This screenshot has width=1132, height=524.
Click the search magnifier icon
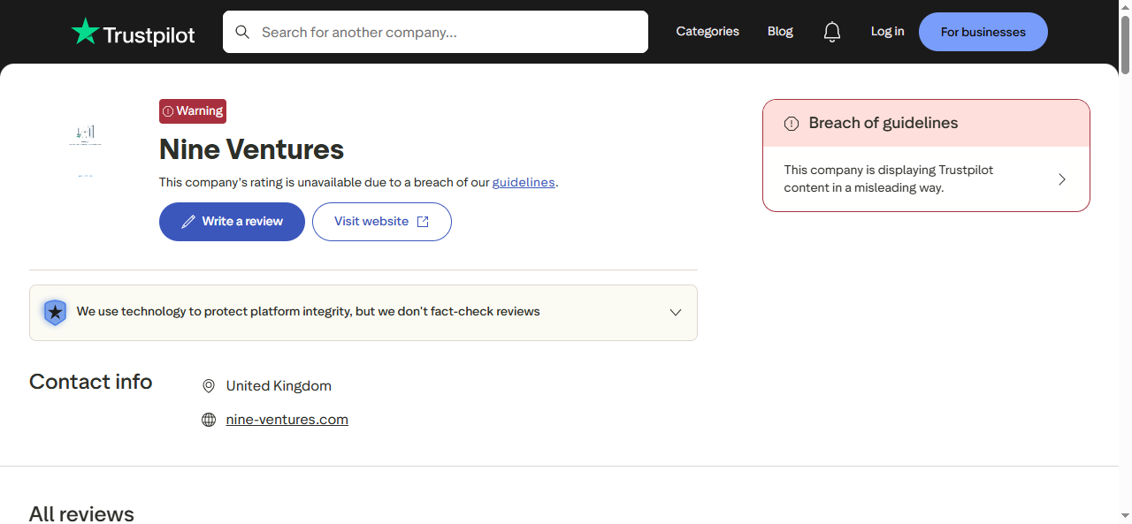[242, 31]
